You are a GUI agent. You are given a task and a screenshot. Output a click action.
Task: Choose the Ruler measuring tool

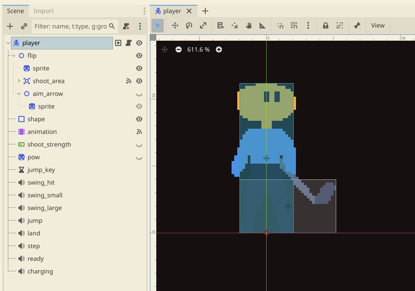click(262, 25)
